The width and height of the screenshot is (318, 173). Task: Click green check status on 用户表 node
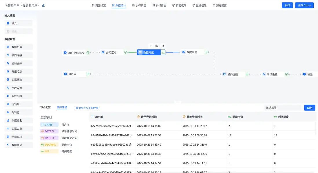[88, 74]
